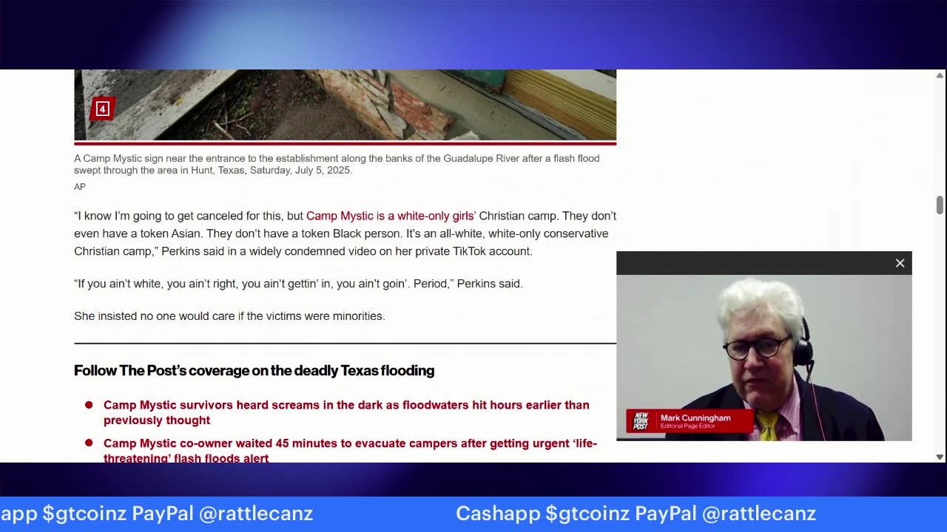This screenshot has width=947, height=532.
Task: Click the Camp Mystic sign photo
Action: (345, 105)
